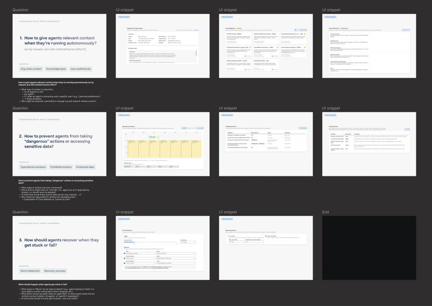Click the Storm detection threshold slider handle
Screen dimensions: 432x306
coord(134,243)
